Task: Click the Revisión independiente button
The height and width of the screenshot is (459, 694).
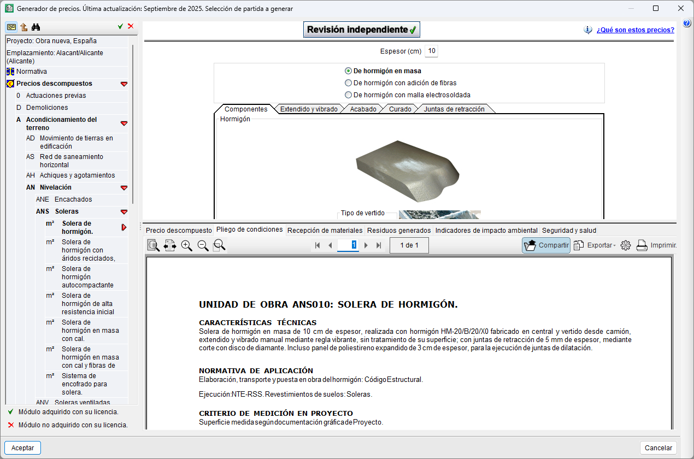Action: point(362,30)
